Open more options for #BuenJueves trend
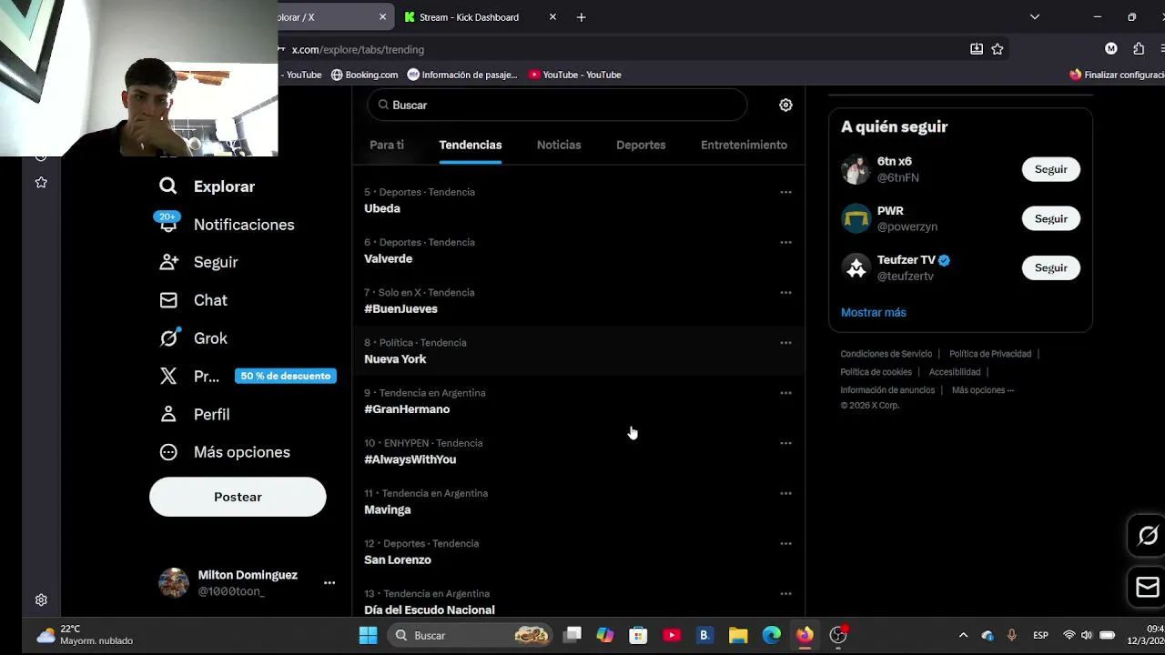Viewport: 1165px width, 655px height. click(x=785, y=292)
